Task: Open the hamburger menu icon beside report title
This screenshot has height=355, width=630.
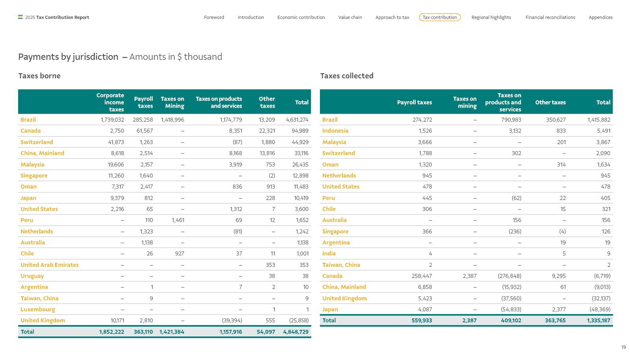Action: 20,17
